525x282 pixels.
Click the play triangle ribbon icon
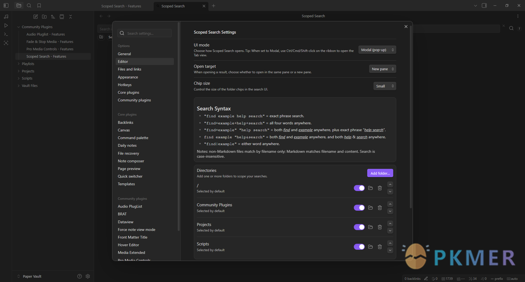point(6,25)
